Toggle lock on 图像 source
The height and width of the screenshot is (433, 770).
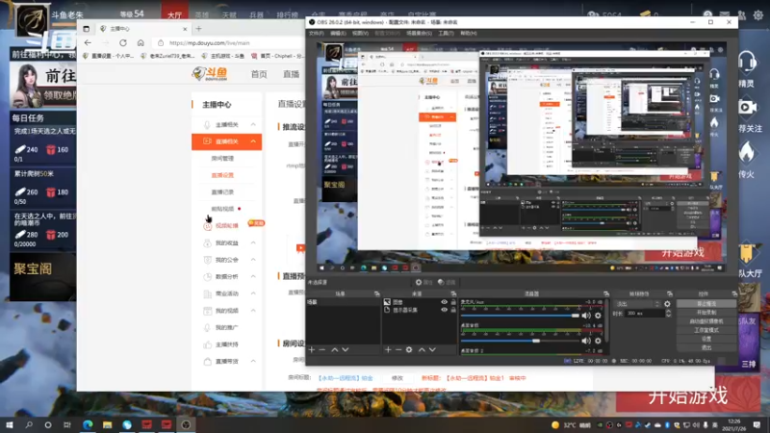point(453,302)
